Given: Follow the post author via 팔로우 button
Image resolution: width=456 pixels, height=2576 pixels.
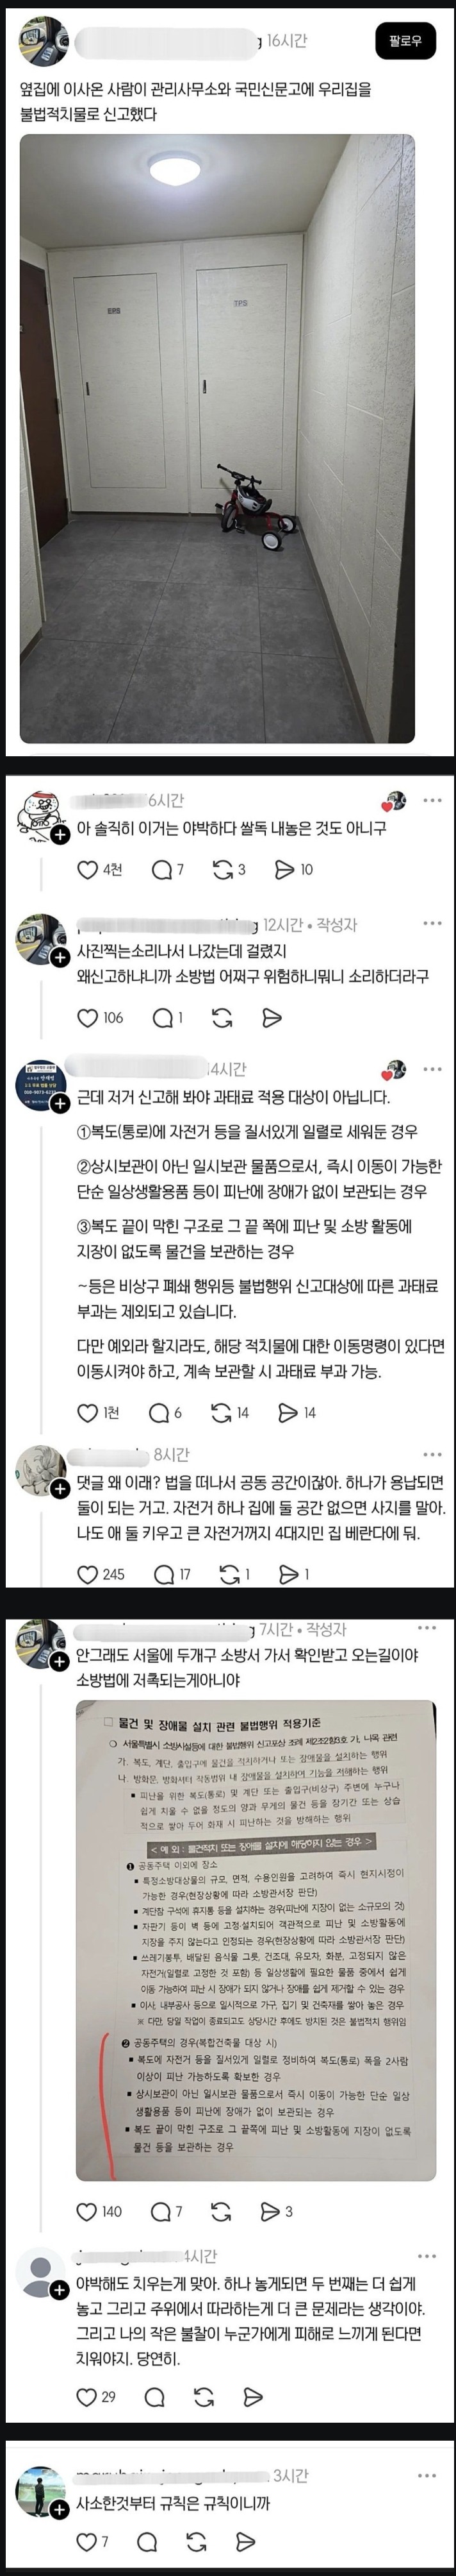Looking at the screenshot, I should [406, 41].
